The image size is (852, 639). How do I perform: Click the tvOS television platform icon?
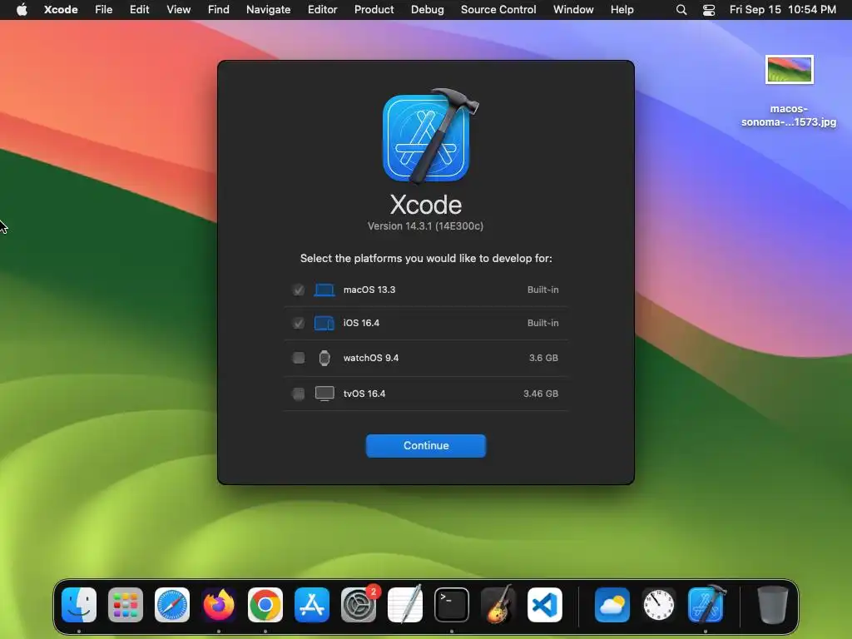pos(324,394)
